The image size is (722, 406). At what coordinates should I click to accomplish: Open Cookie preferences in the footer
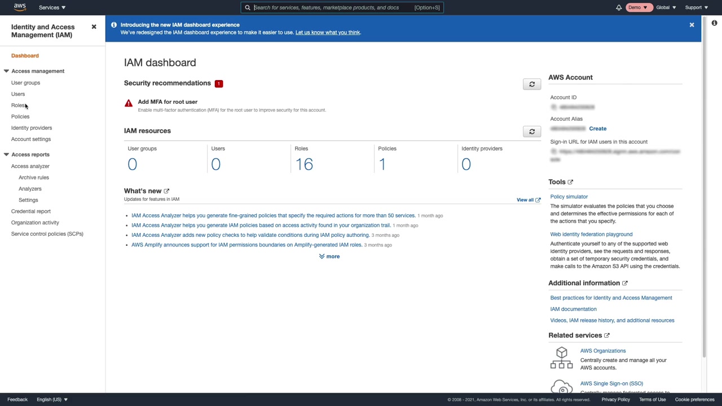click(695, 399)
